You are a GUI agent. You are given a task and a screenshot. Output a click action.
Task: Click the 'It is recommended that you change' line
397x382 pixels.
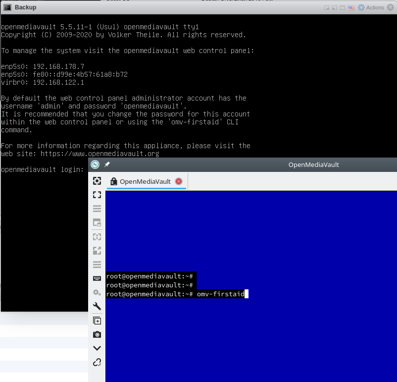coord(126,114)
